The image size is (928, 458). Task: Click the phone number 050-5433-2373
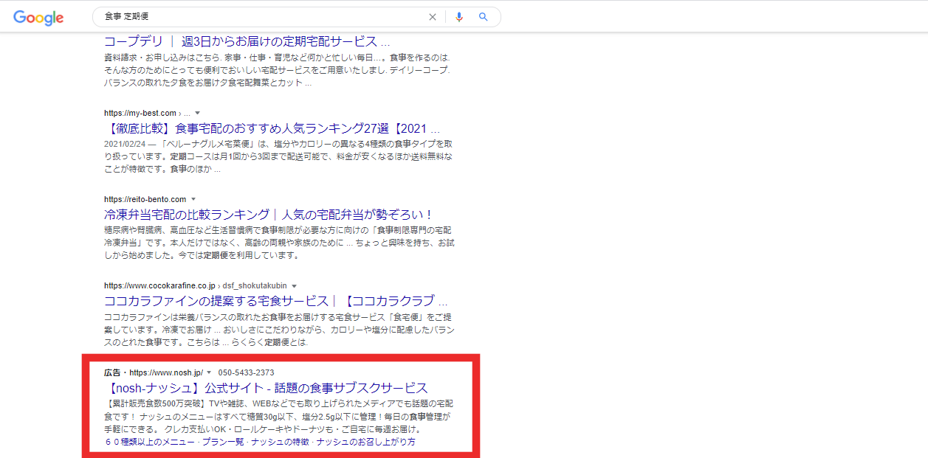tap(246, 372)
